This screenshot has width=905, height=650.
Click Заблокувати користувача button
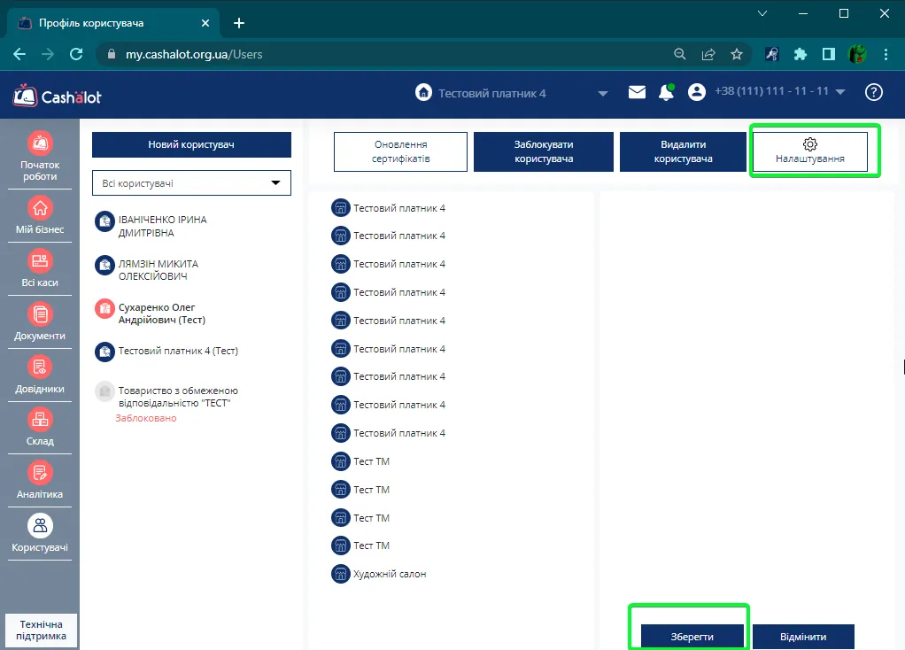543,151
